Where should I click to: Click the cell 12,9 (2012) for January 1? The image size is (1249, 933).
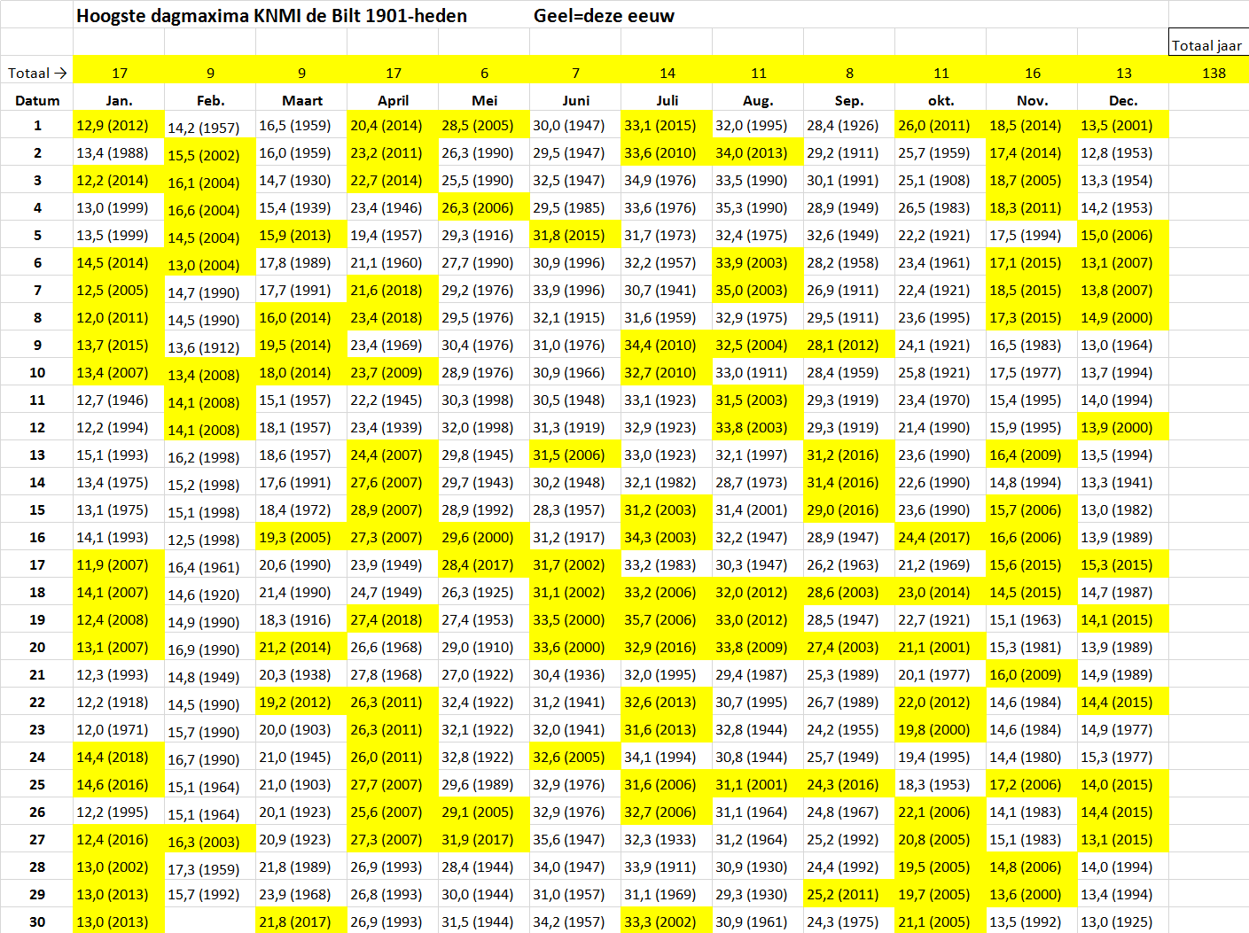point(119,125)
